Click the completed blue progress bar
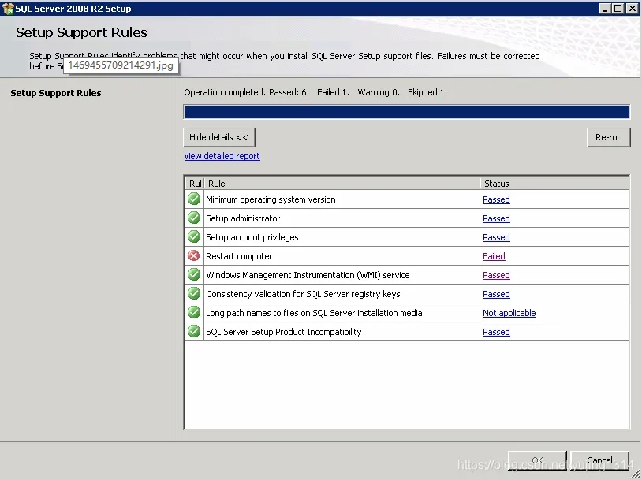Viewport: 642px width, 480px height. point(406,112)
